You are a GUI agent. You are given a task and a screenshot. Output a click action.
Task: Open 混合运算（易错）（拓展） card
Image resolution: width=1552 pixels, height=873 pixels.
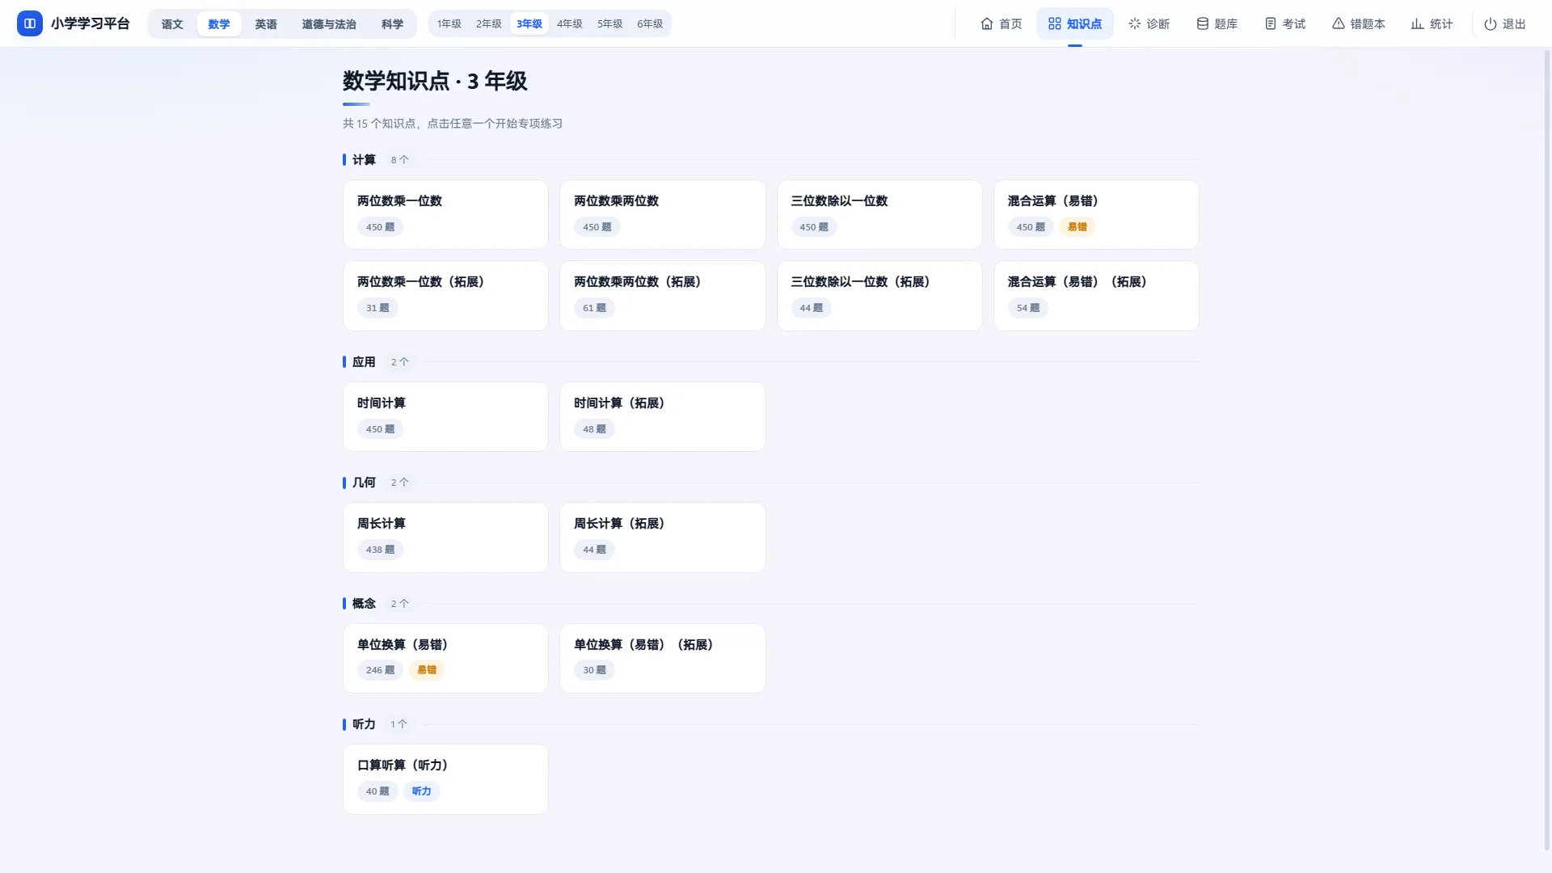(x=1096, y=295)
